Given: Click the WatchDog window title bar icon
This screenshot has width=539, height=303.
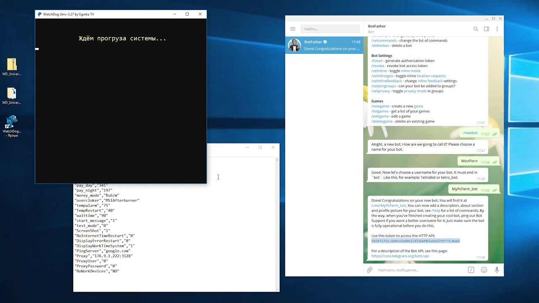Looking at the screenshot, I should tap(40, 14).
